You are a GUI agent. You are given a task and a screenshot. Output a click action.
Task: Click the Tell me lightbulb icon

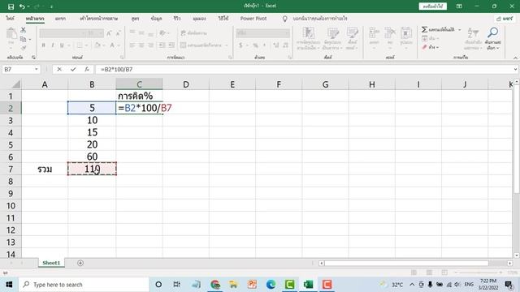(285, 19)
